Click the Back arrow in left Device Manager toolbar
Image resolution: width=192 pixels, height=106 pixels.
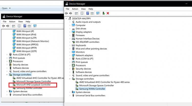[3, 26]
